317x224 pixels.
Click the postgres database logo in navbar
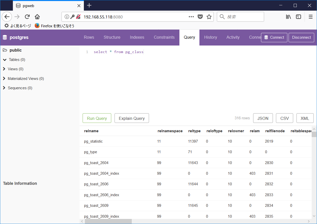tap(5, 37)
